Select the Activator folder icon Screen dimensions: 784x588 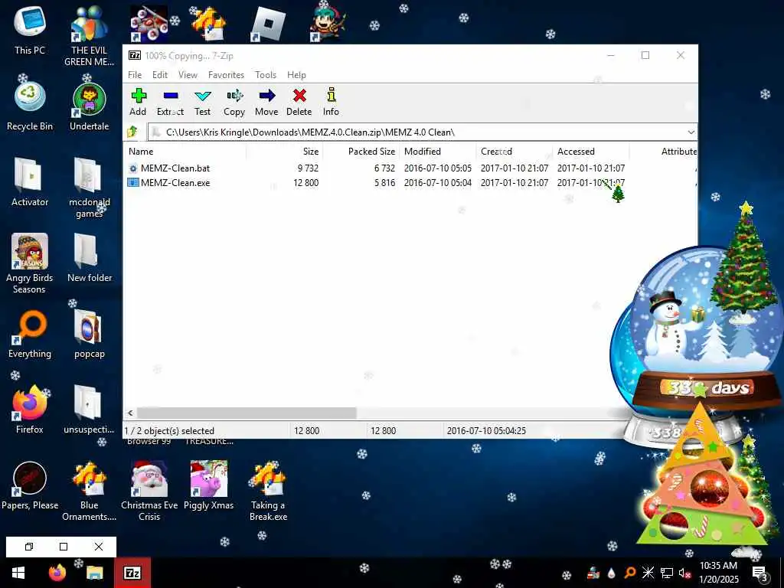[x=30, y=182]
